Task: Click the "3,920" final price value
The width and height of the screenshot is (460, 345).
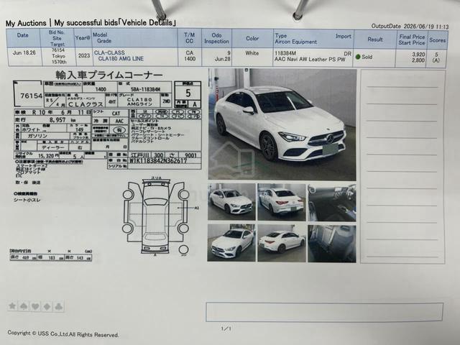Action: click(418, 55)
